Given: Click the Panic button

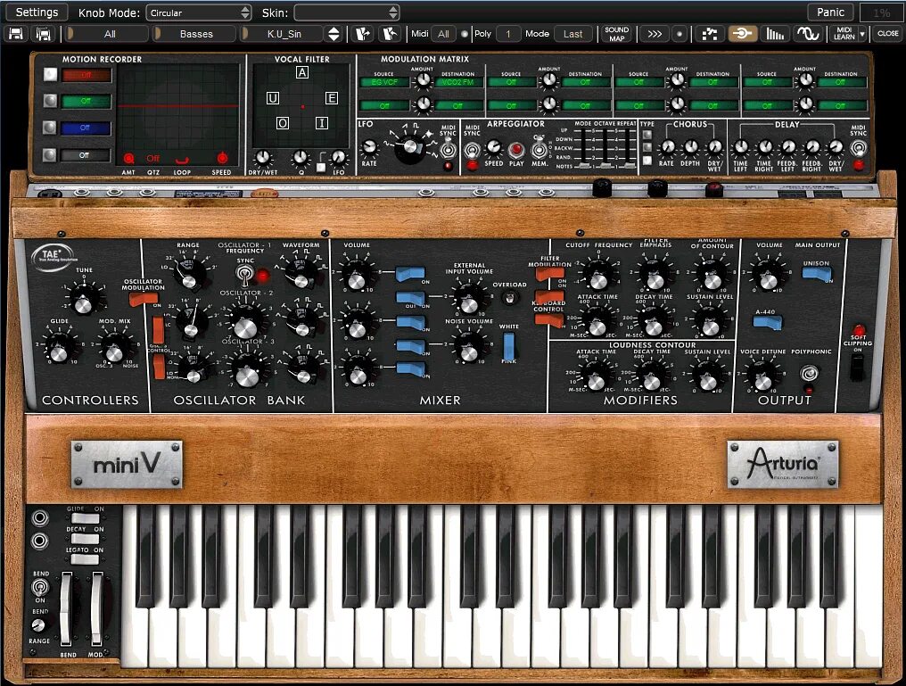Looking at the screenshot, I should [x=830, y=12].
